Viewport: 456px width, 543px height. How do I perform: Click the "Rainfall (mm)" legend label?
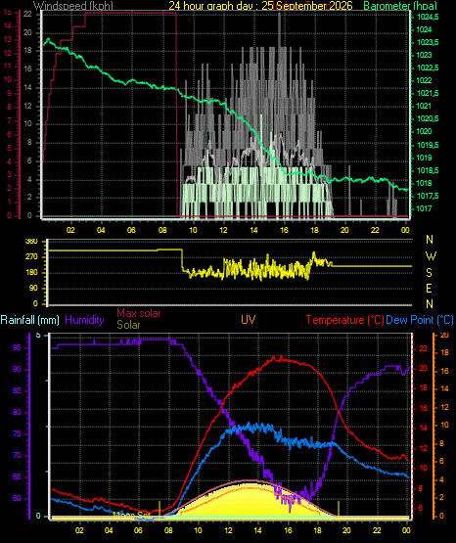[x=29, y=320]
